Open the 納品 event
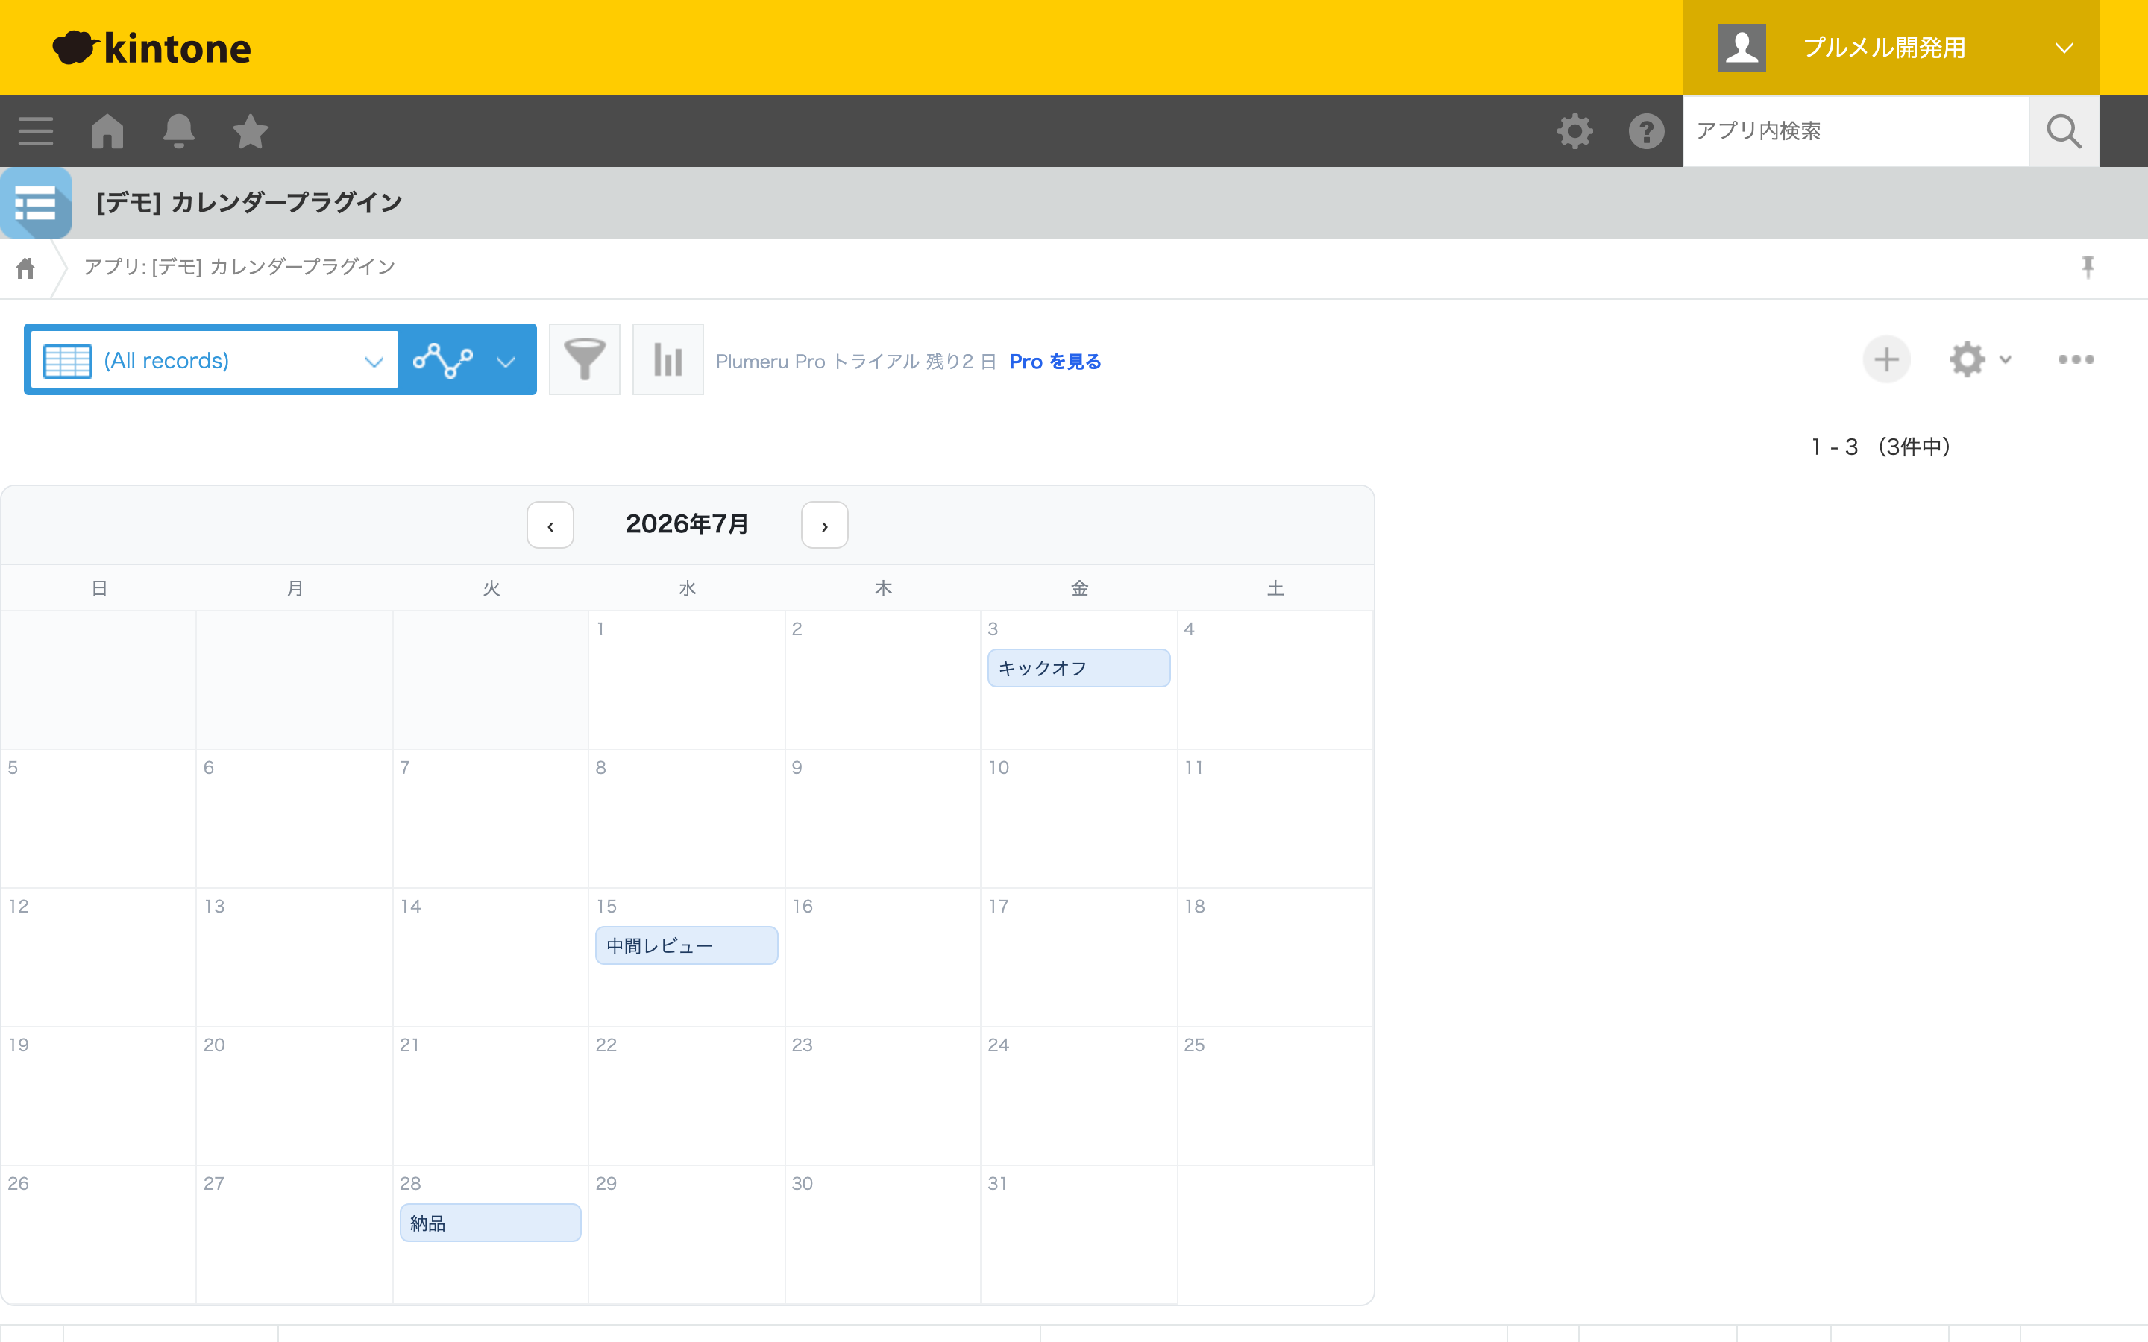Viewport: 2148px width, 1342px height. [490, 1223]
